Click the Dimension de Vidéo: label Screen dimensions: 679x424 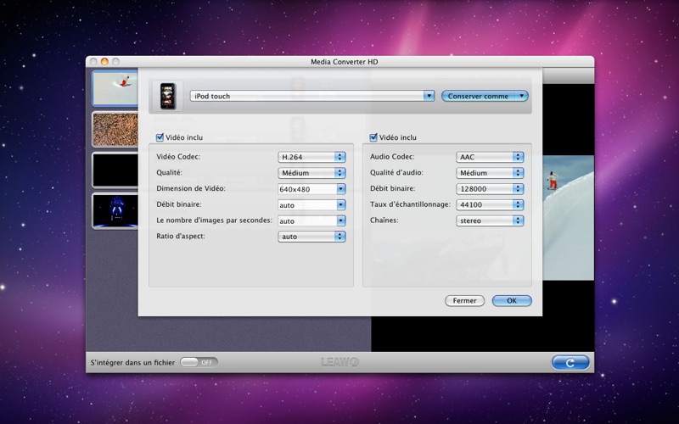[191, 188]
